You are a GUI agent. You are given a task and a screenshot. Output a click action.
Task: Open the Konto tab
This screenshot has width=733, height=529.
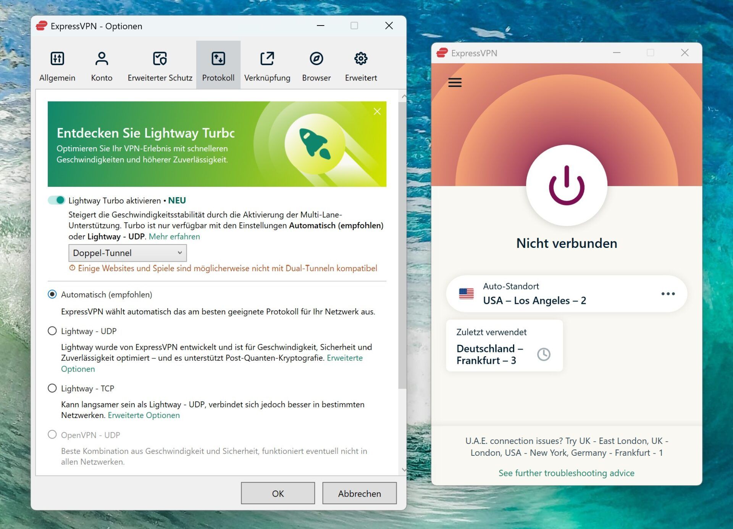102,66
